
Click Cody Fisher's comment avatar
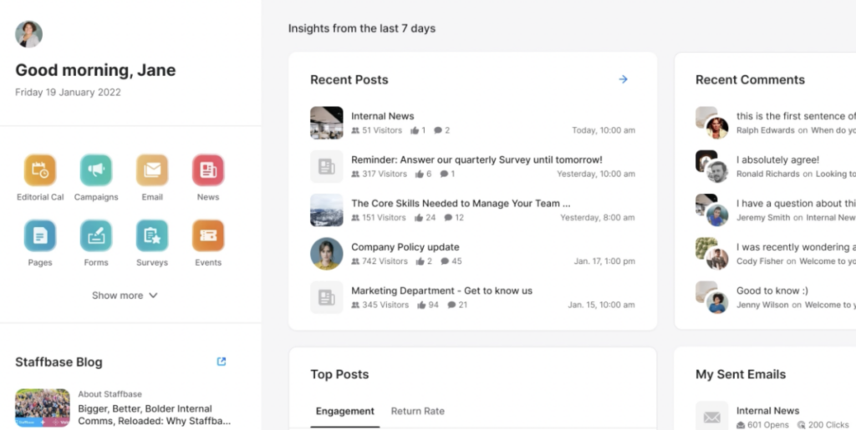click(716, 258)
